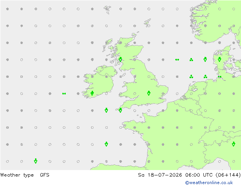Viewport: 241px width, 186px height.
Task: Select the shower symbol in the Bay of Biscay
Action: click(106, 144)
